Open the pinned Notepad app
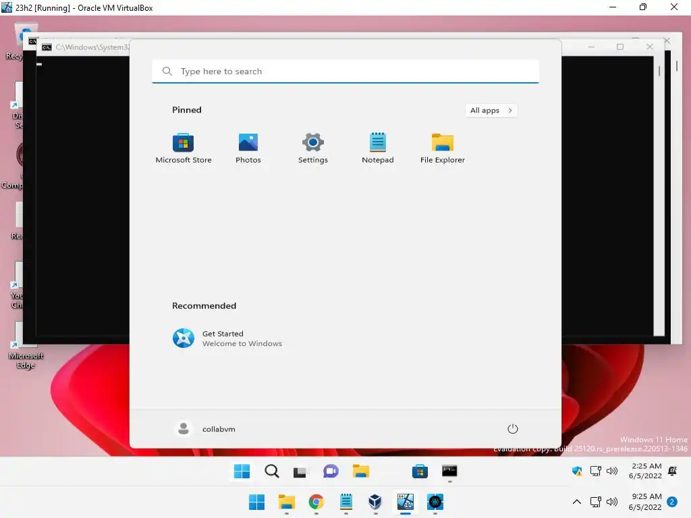This screenshot has width=691, height=518. [x=378, y=148]
